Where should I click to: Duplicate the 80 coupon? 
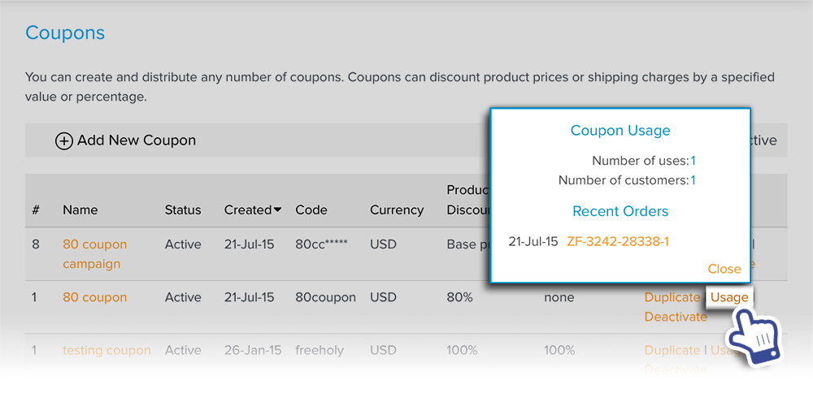pyautogui.click(x=672, y=297)
